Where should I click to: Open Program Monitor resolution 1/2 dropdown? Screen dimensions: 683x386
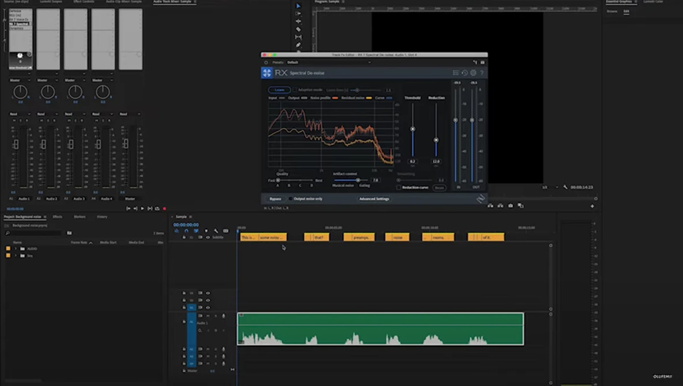point(550,187)
